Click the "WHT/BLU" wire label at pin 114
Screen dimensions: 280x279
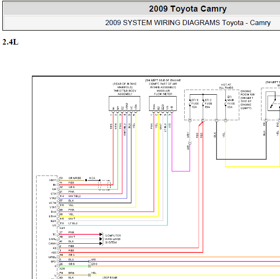pos(75,196)
